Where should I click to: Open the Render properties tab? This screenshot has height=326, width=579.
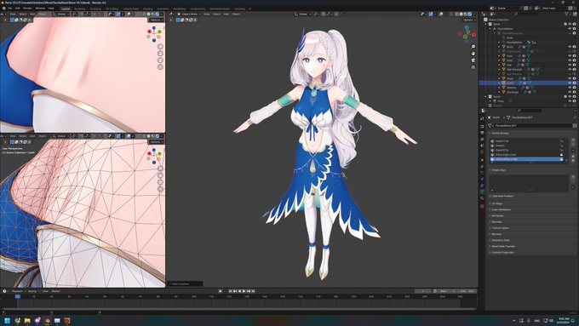point(482,126)
